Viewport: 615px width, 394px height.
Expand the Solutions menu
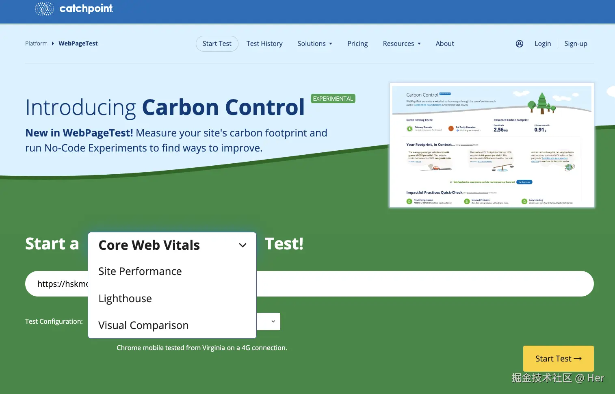click(315, 43)
